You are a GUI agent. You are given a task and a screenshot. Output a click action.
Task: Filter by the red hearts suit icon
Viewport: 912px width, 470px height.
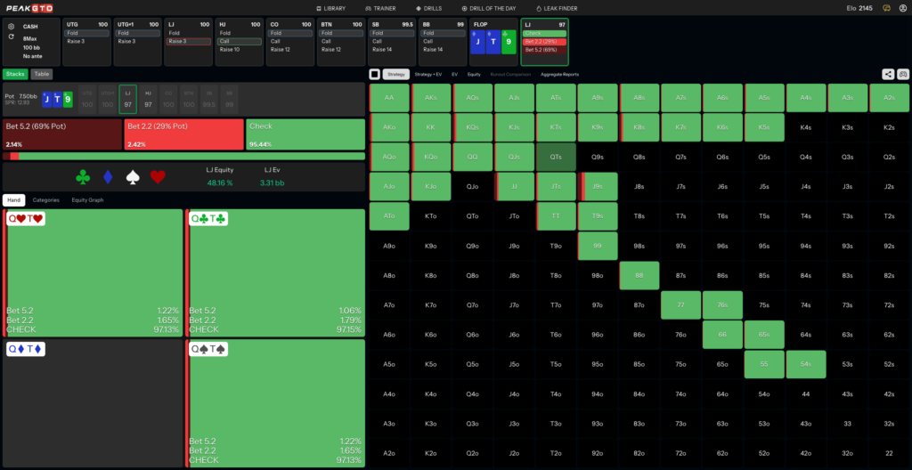[158, 177]
